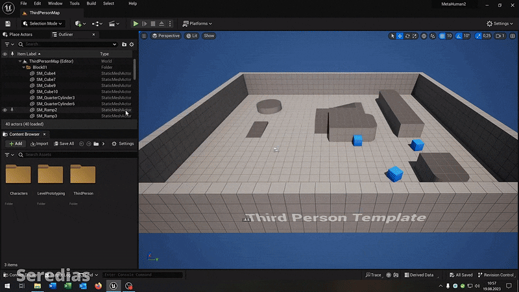This screenshot has height=292, width=519.
Task: Switch to the Place Actors tab
Action: pos(21,34)
